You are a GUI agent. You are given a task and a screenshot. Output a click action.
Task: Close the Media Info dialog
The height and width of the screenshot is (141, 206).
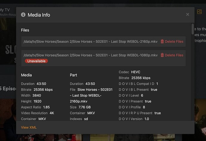pyautogui.click(x=187, y=14)
